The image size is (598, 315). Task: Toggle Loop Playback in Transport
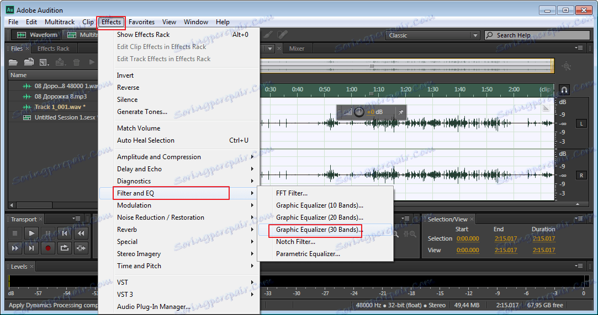tap(65, 248)
